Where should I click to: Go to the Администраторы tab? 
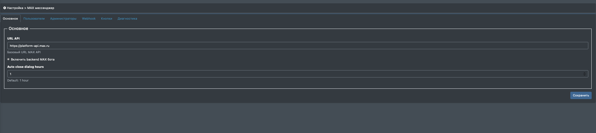point(63,19)
